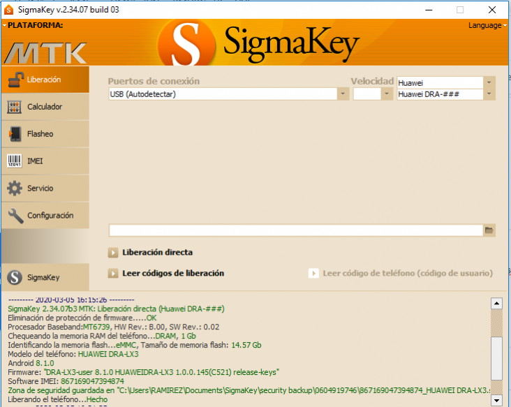The width and height of the screenshot is (511, 407).
Task: Open the PLATAFORMA dropdown menu
Action: (33, 25)
